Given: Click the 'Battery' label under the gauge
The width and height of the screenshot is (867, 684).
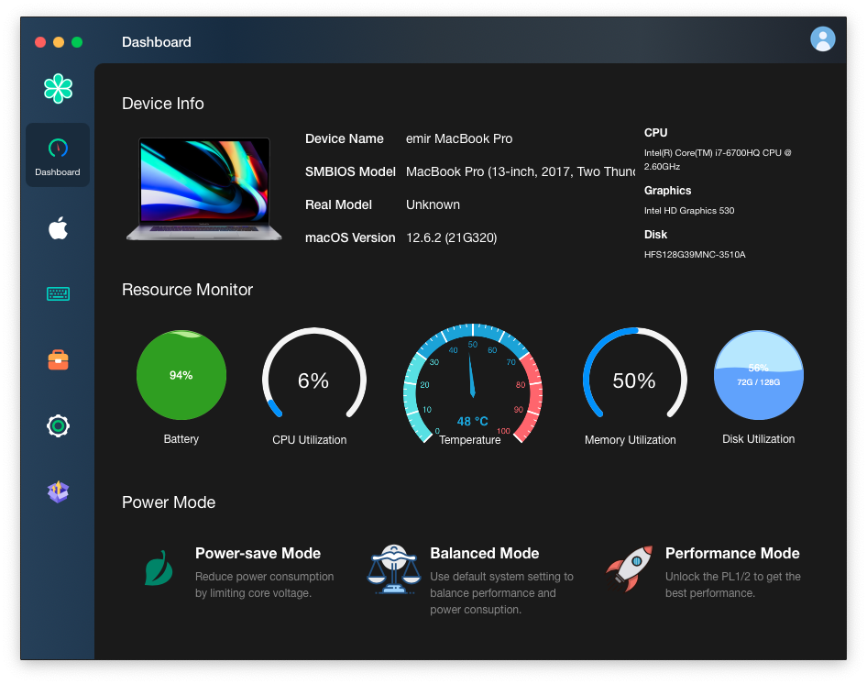Looking at the screenshot, I should coord(181,439).
